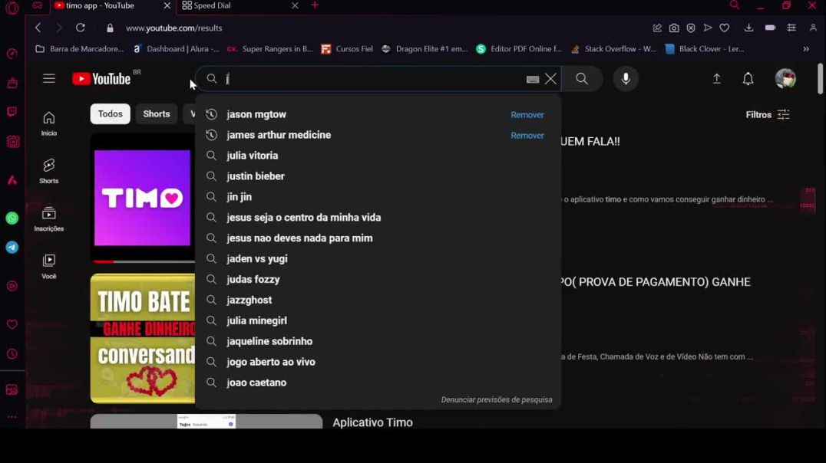
Task: Start voice search with microphone
Action: pyautogui.click(x=626, y=79)
